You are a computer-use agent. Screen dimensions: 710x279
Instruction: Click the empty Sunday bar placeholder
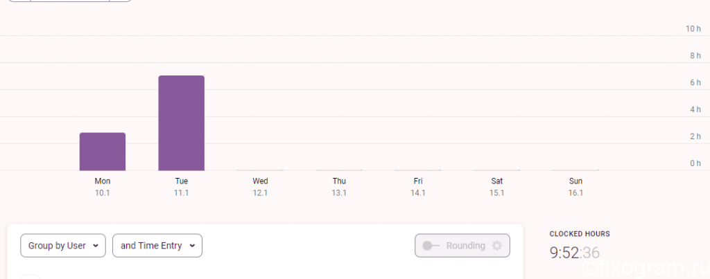click(x=575, y=170)
